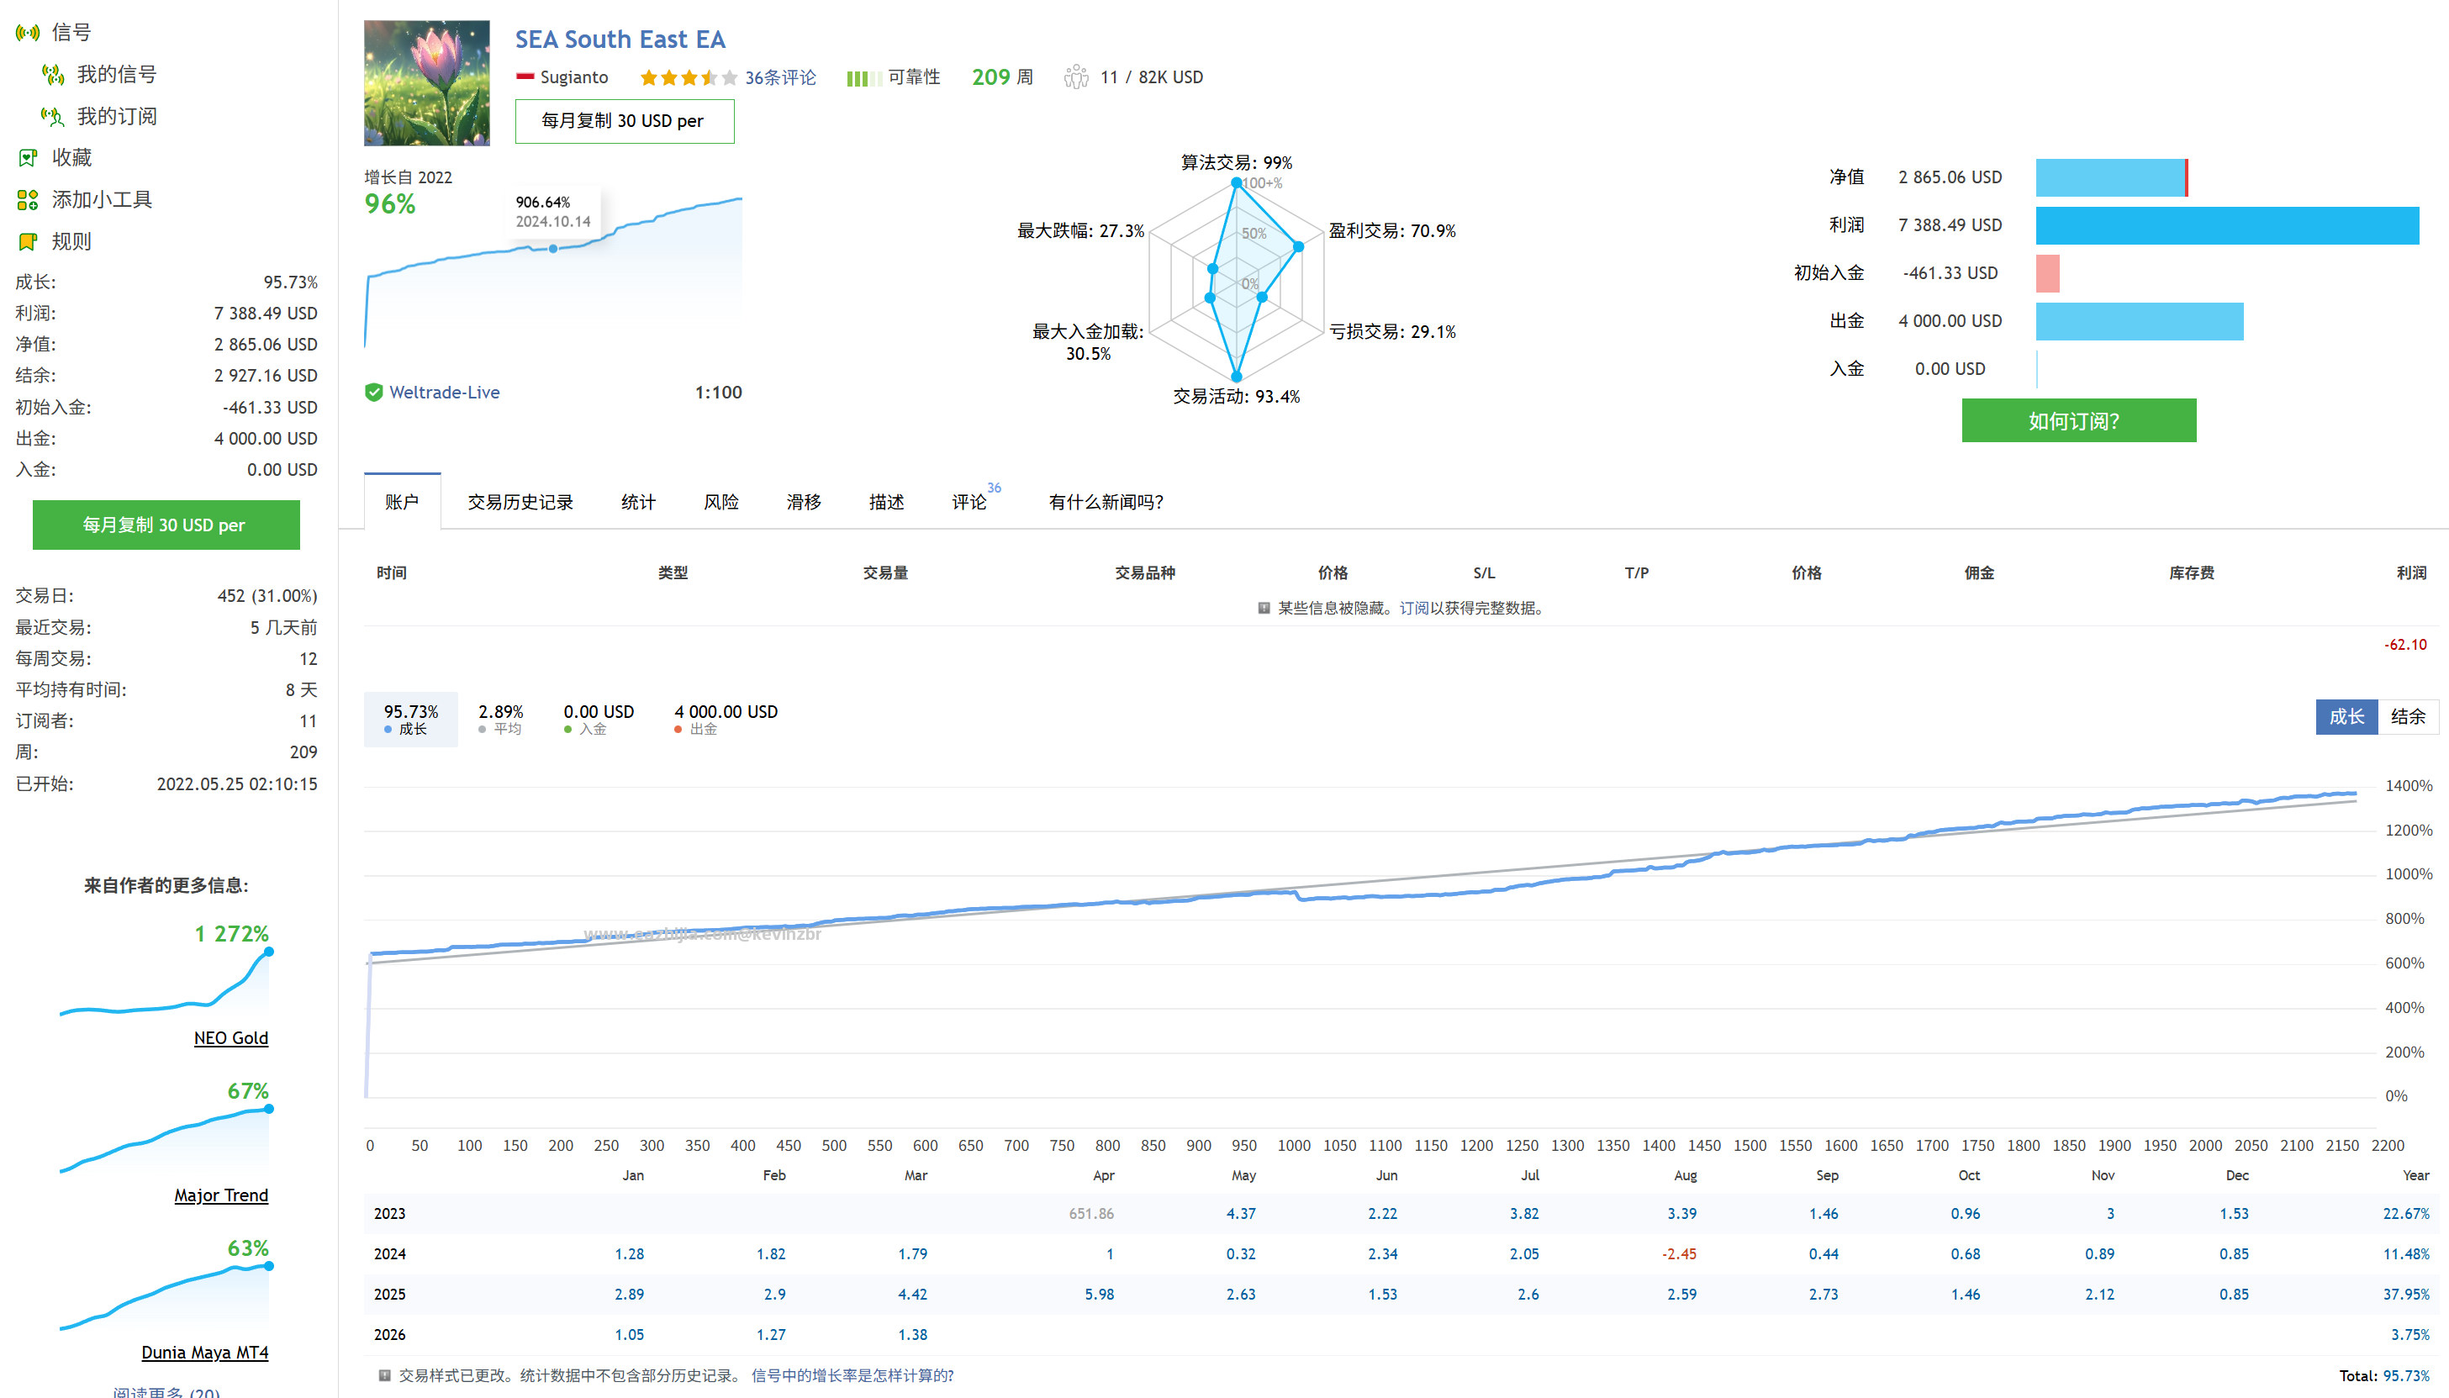Click the verified shield icon beside Weltrade-Live
This screenshot has width=2449, height=1398.
tap(373, 392)
